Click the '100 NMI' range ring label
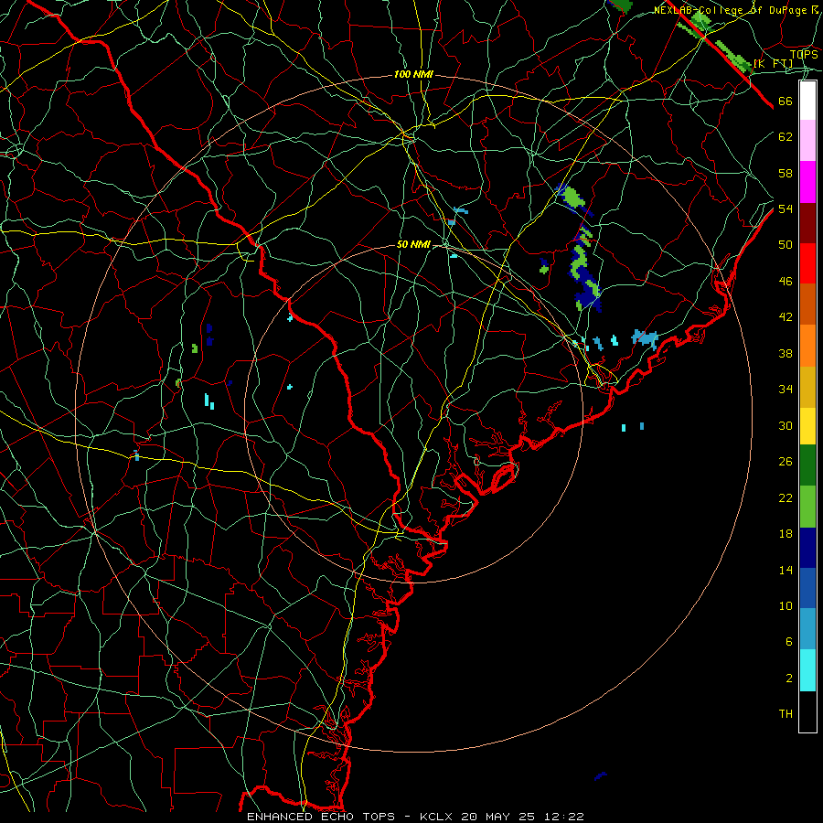 [413, 75]
